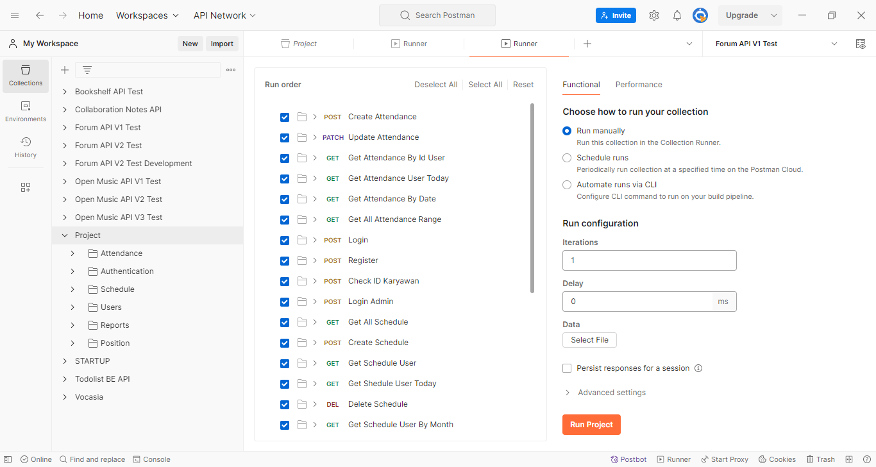Uncheck the Create Attendance request
This screenshot has width=876, height=467.
pyautogui.click(x=285, y=117)
